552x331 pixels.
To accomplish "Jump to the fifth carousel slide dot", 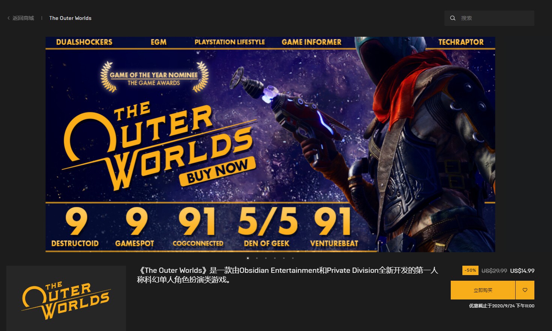I will coord(284,258).
